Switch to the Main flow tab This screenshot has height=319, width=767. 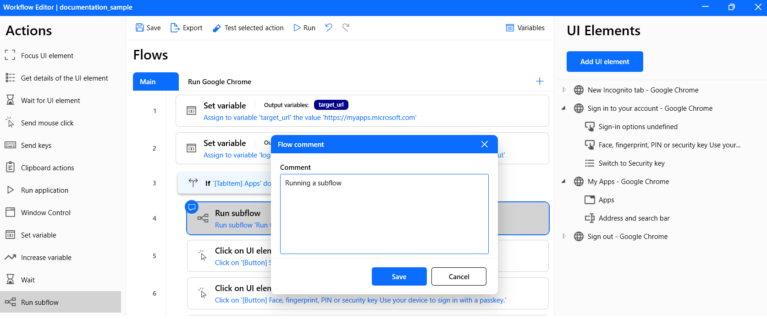156,81
